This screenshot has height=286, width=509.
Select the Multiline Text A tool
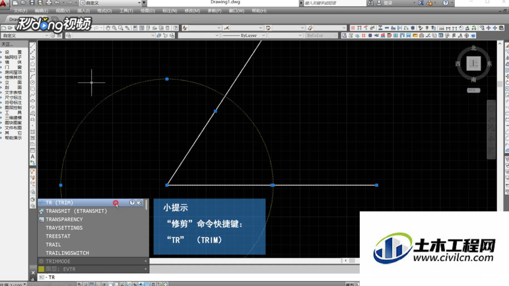click(33, 157)
